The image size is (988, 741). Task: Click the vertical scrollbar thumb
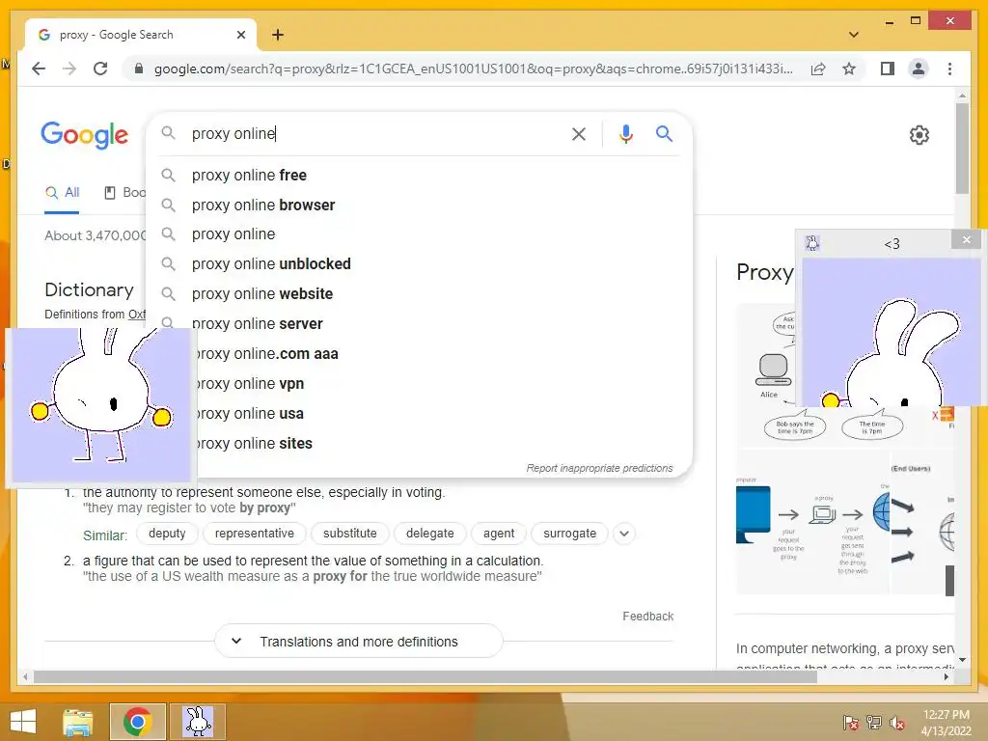(962, 148)
